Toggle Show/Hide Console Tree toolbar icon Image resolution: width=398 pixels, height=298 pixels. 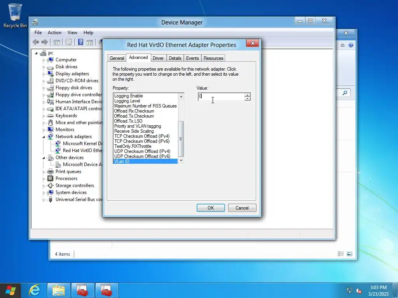[57, 42]
